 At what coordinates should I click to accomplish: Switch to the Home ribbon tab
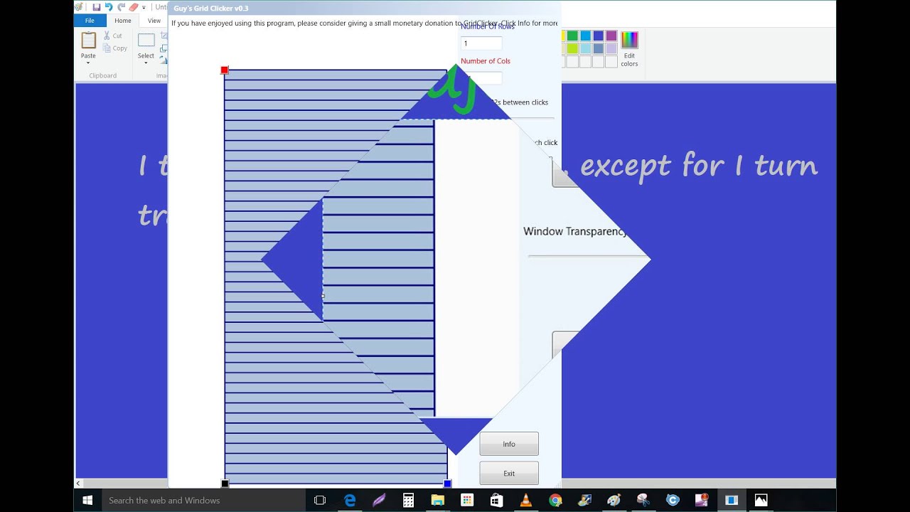pyautogui.click(x=123, y=21)
